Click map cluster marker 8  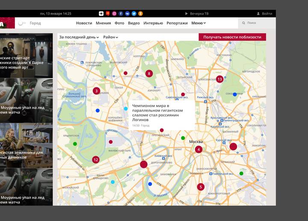coord(149,74)
